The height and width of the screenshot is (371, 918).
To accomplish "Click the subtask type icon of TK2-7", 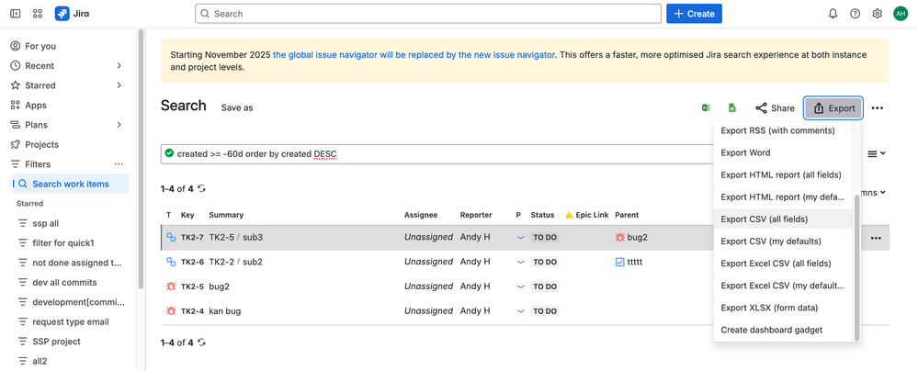I will (x=171, y=238).
